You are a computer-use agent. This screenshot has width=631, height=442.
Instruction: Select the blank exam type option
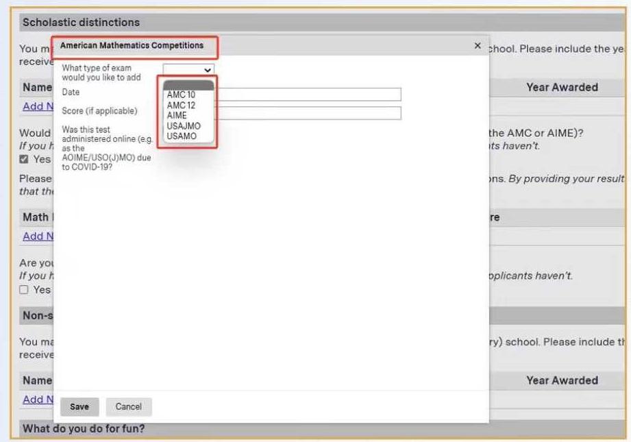pyautogui.click(x=188, y=86)
